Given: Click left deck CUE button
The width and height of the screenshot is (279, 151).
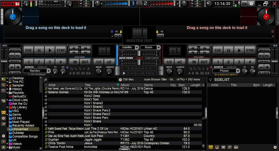Looking at the screenshot, I should click(29, 50).
